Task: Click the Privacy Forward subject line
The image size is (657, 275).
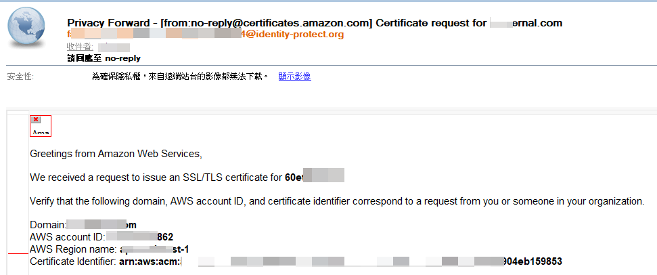Action: 315,23
